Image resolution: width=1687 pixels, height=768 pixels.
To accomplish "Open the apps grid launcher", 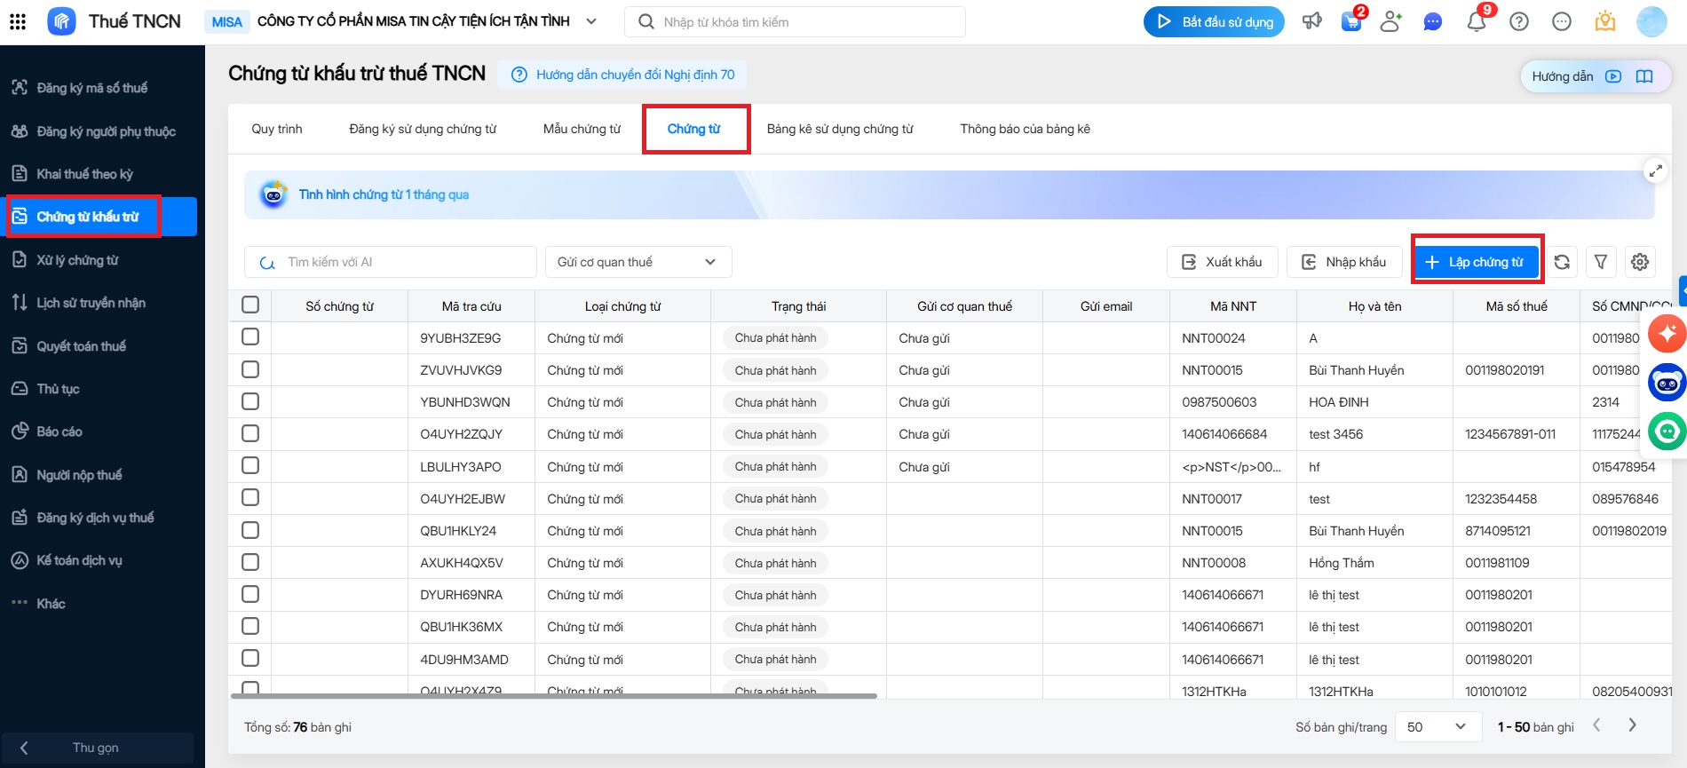I will click(18, 22).
